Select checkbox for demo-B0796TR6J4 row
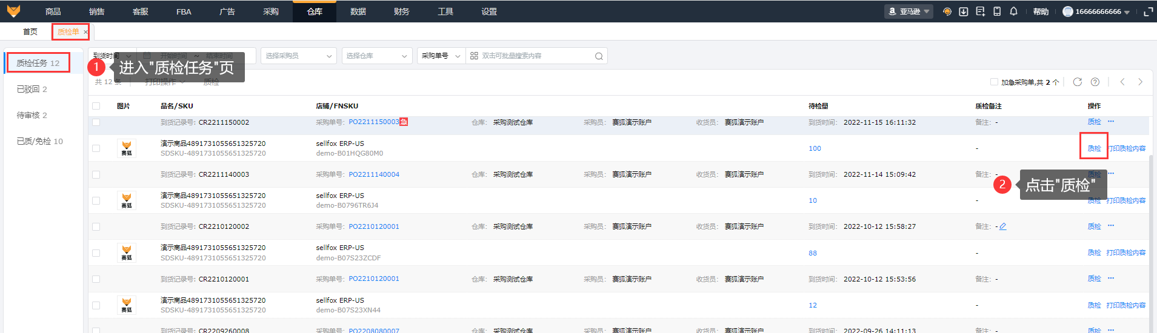Image resolution: width=1157 pixels, height=333 pixels. tap(96, 200)
